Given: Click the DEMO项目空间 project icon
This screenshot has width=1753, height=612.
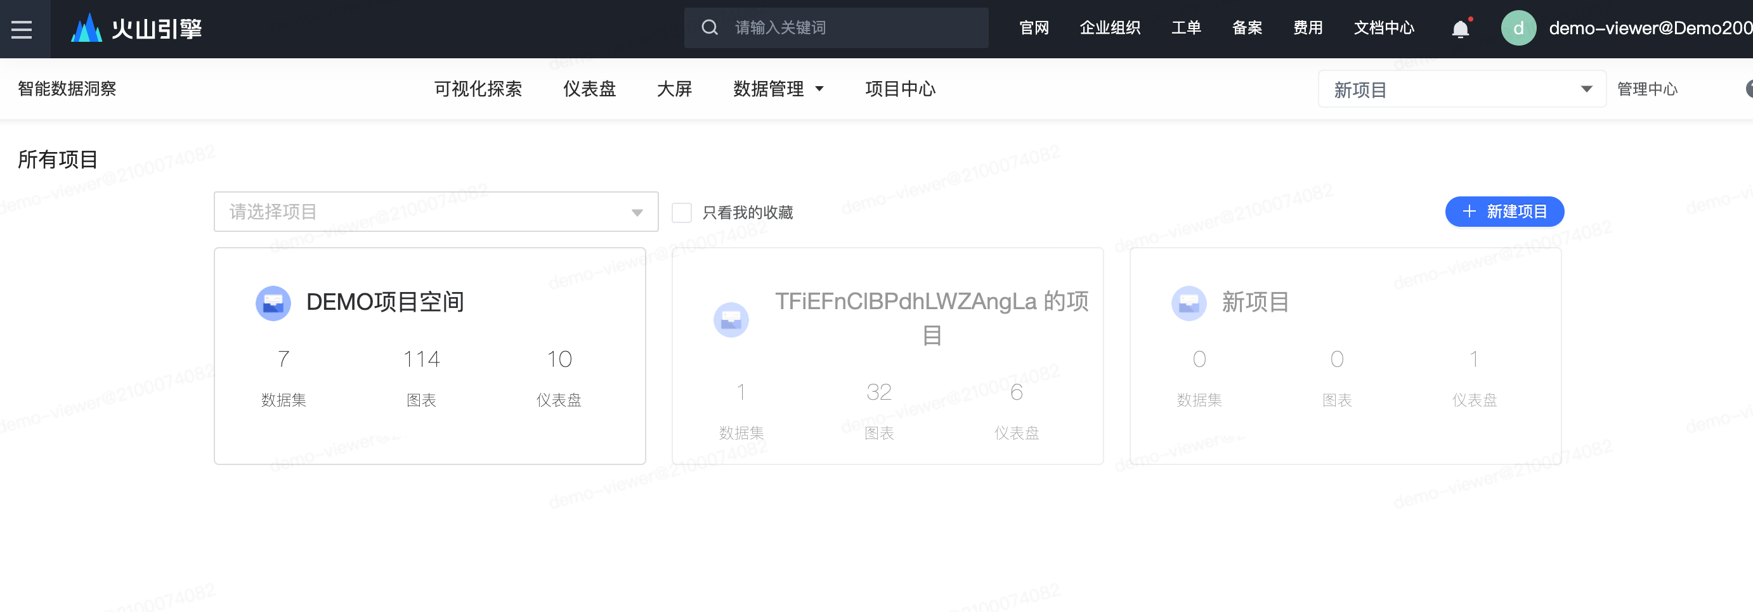Looking at the screenshot, I should (273, 303).
